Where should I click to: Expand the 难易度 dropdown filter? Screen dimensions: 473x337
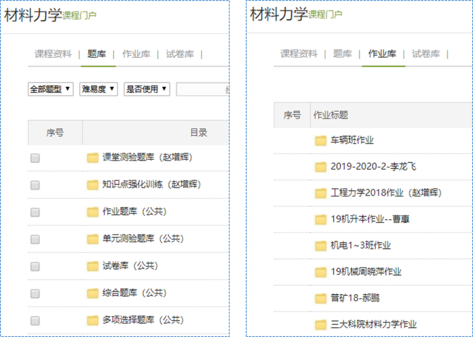point(98,89)
